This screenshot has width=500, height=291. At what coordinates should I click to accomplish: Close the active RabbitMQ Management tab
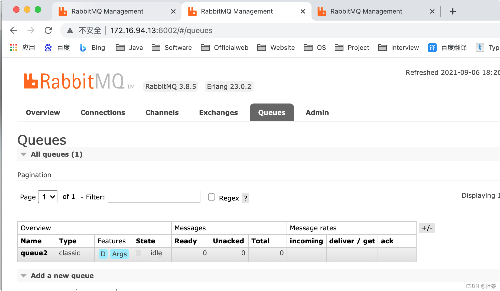coord(303,11)
